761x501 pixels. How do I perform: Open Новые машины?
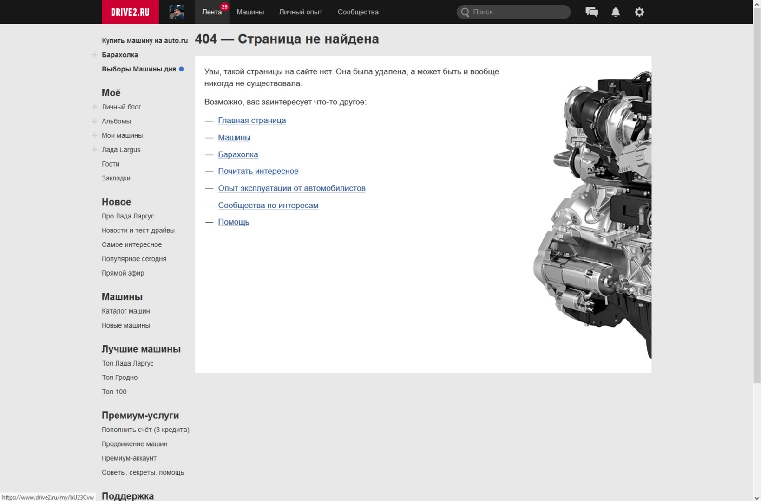coord(126,325)
